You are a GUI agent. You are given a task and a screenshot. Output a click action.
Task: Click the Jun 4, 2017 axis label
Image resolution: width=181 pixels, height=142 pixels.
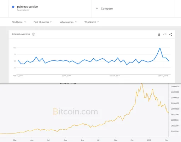click(66, 76)
